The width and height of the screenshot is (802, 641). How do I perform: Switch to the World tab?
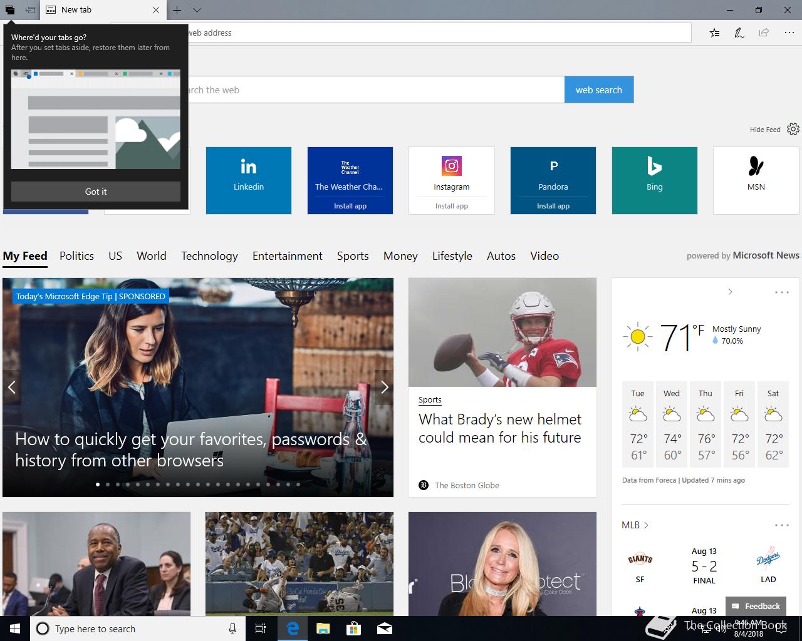pyautogui.click(x=152, y=256)
